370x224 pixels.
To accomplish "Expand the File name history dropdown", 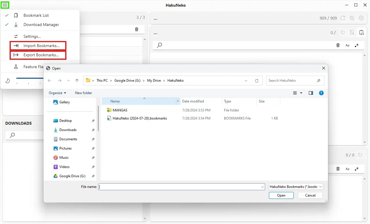I will coord(263,187).
